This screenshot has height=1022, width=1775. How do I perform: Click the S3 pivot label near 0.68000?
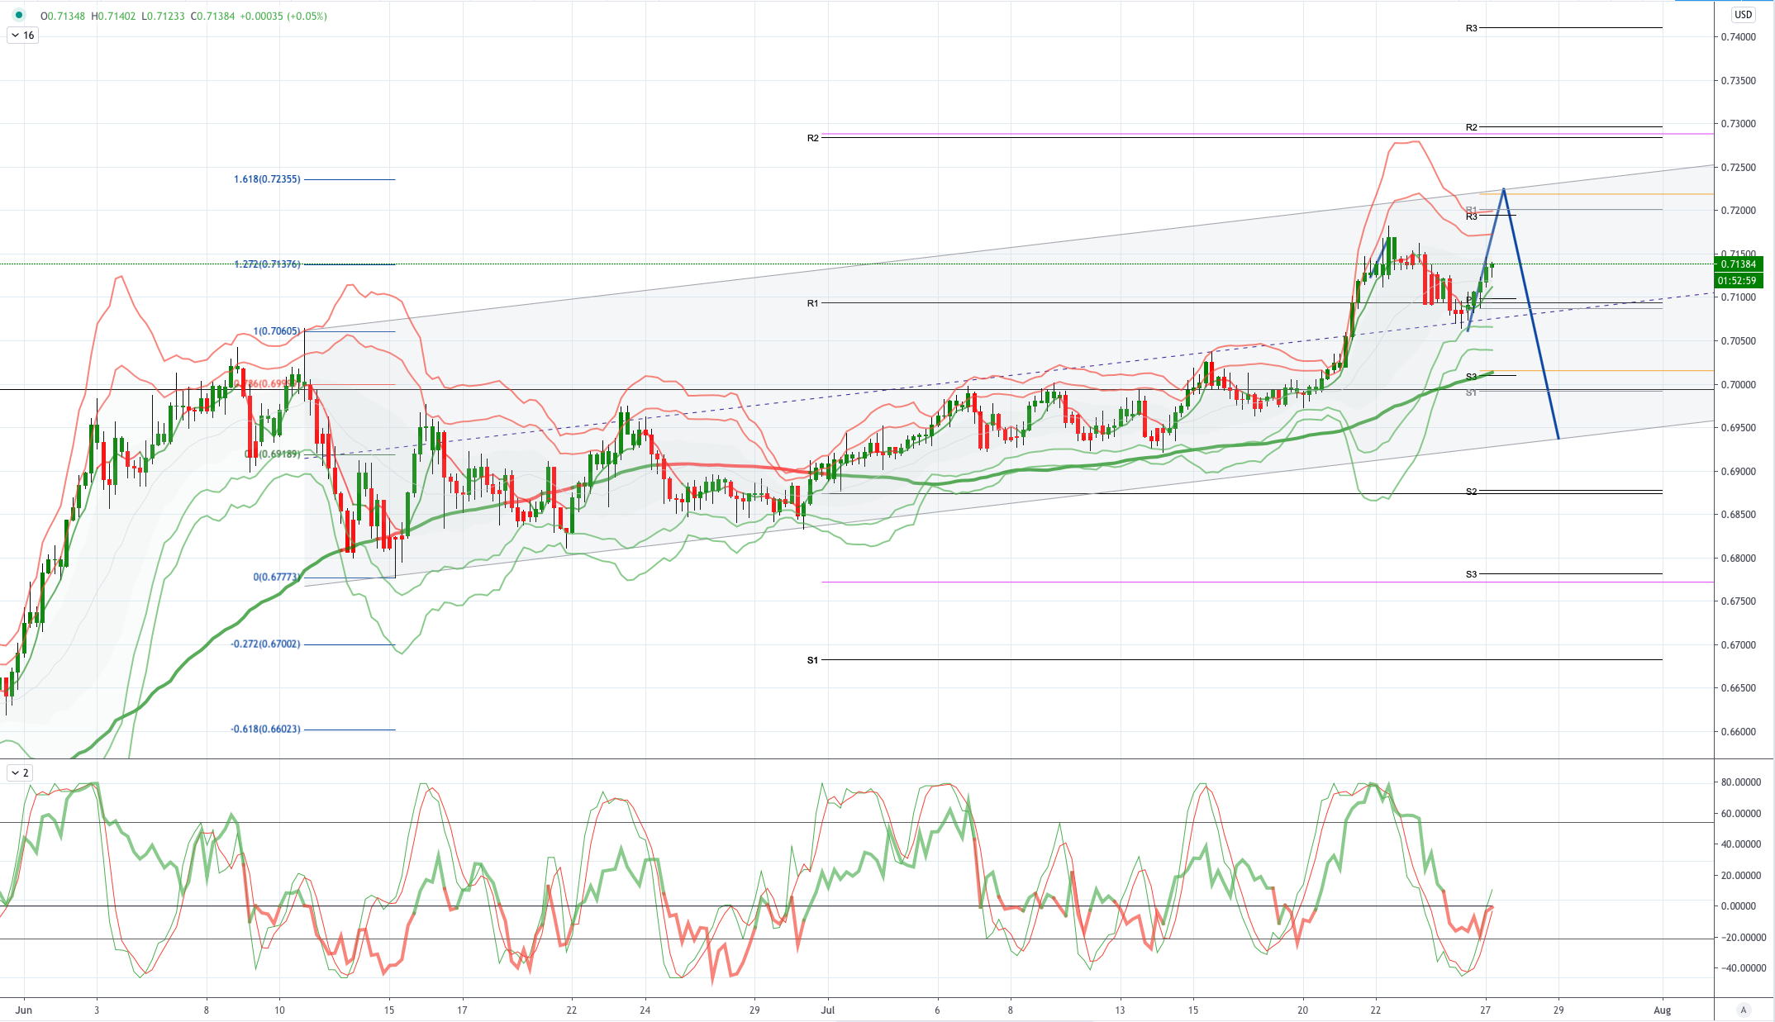[1472, 574]
